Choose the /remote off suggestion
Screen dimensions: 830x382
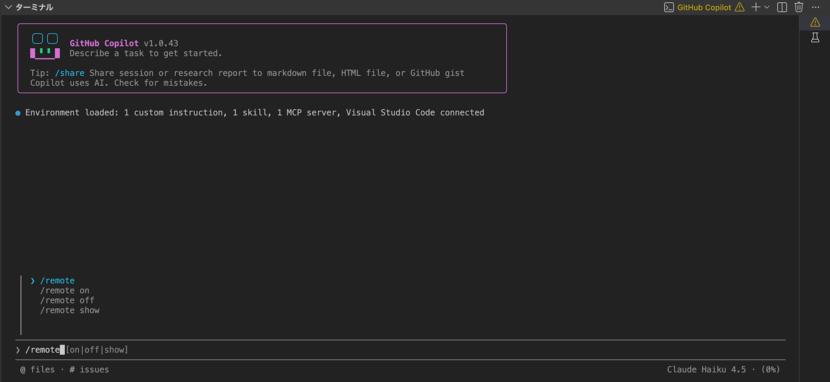67,300
